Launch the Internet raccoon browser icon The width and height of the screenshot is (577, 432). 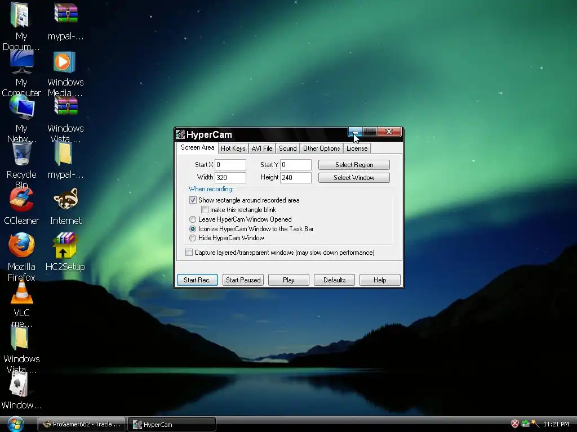click(x=66, y=199)
